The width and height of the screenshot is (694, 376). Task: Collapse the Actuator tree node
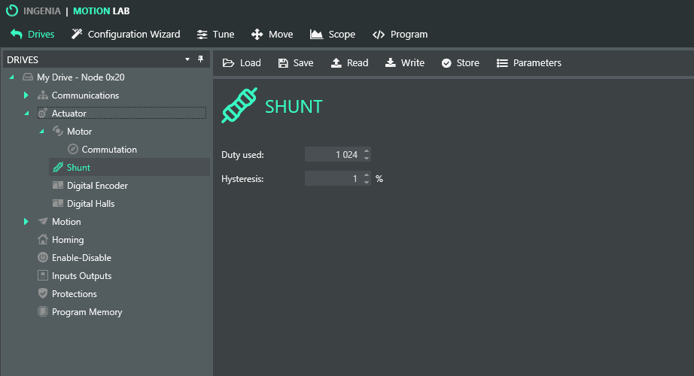tap(26, 114)
